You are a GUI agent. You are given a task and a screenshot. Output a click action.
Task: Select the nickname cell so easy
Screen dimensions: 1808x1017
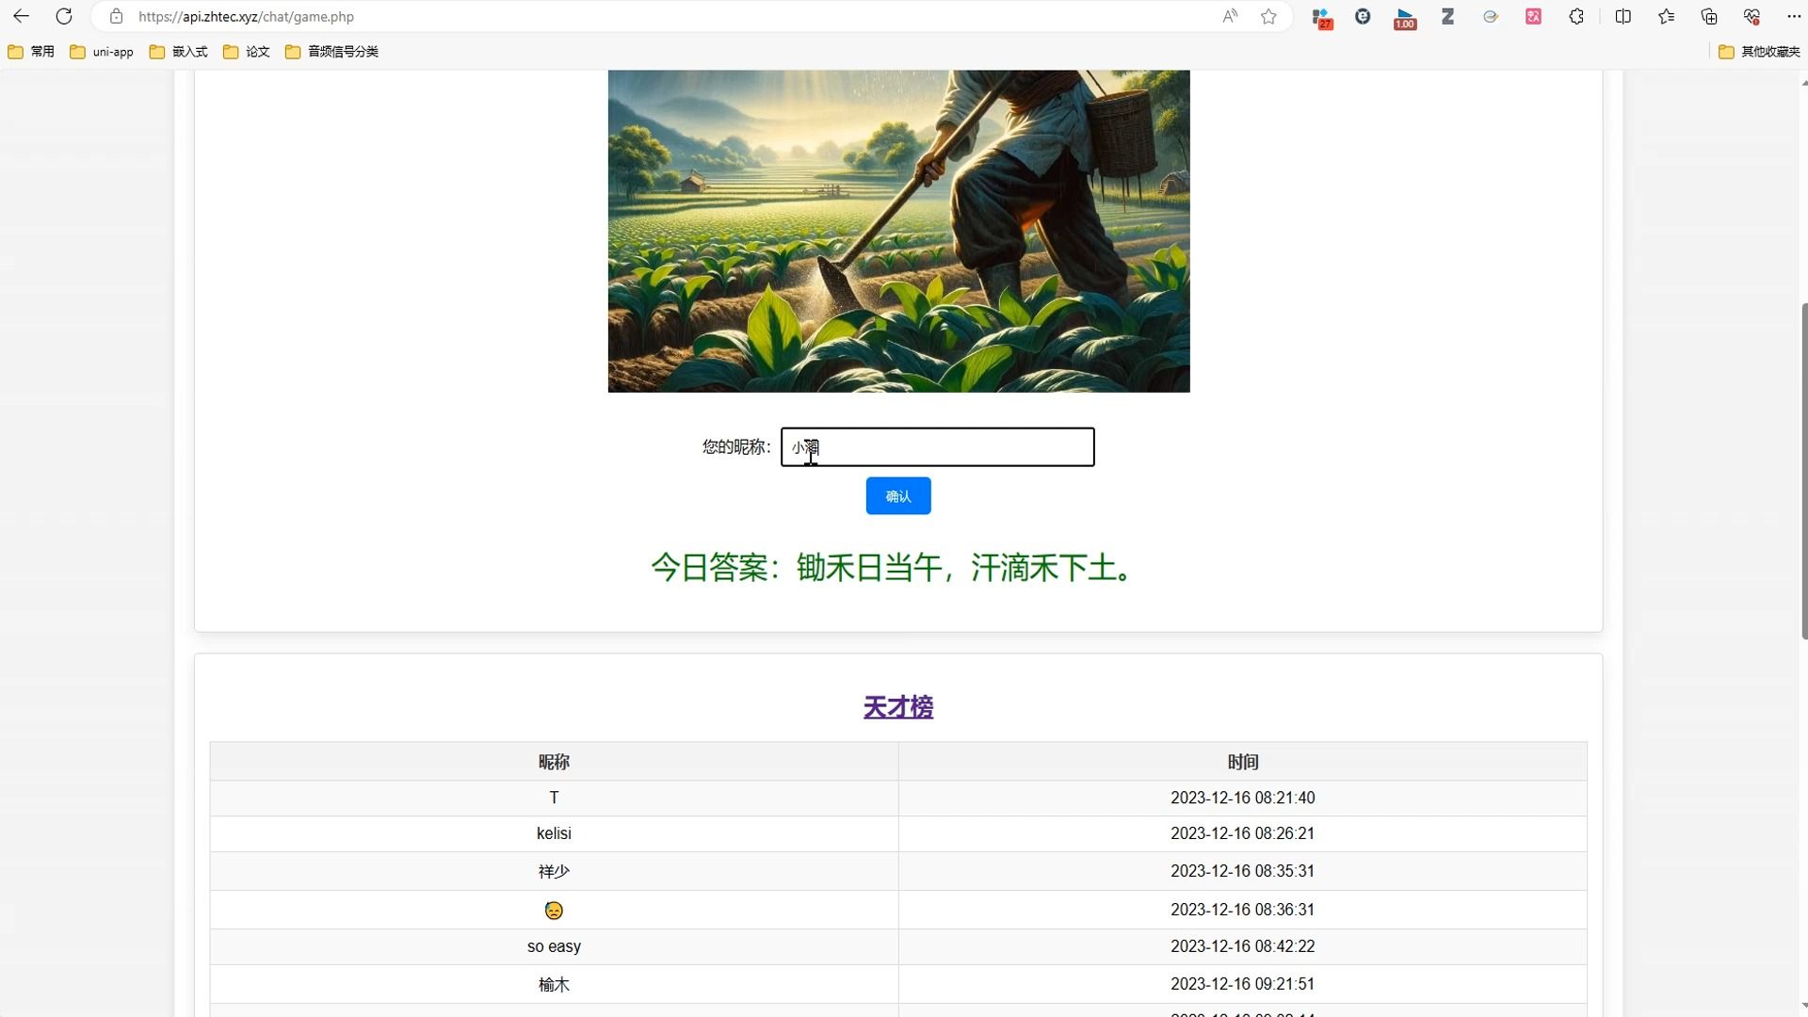click(554, 946)
